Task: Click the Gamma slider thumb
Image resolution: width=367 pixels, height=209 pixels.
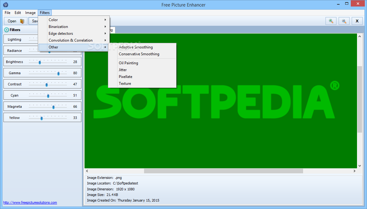Action: coord(59,73)
